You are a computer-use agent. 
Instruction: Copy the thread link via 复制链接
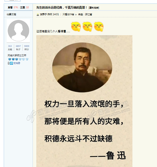(x=94, y=8)
